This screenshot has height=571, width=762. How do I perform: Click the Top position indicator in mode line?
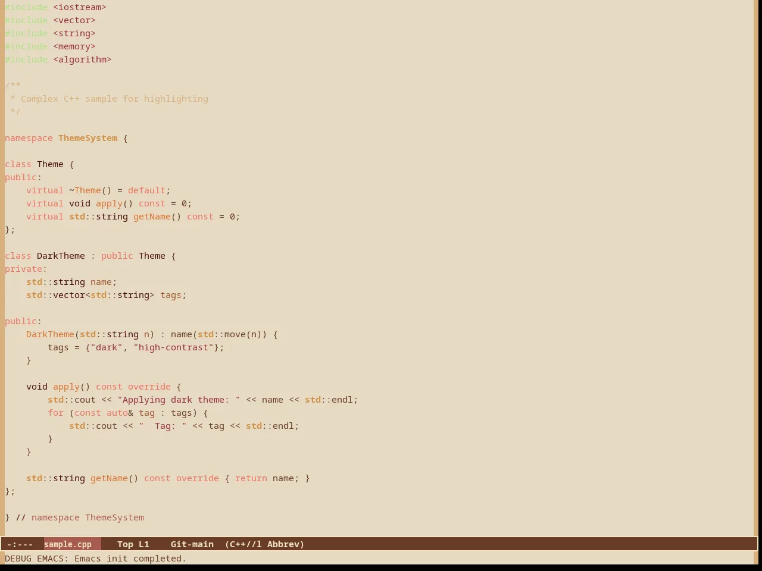(125, 544)
